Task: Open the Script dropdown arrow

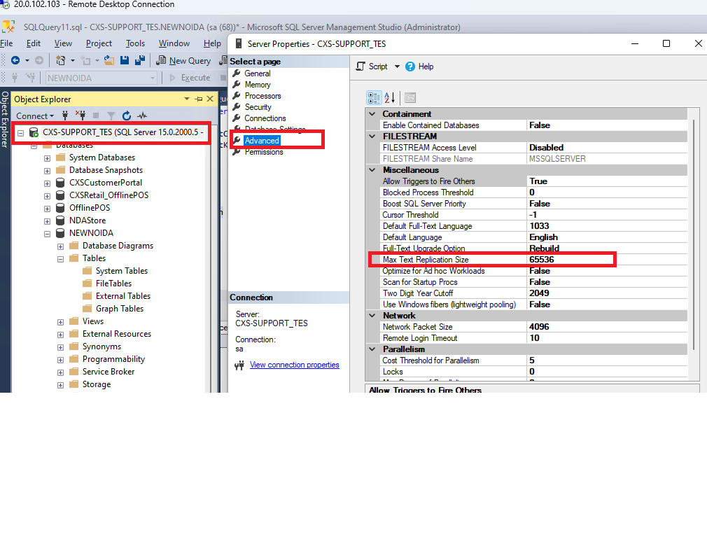Action: 397,66
